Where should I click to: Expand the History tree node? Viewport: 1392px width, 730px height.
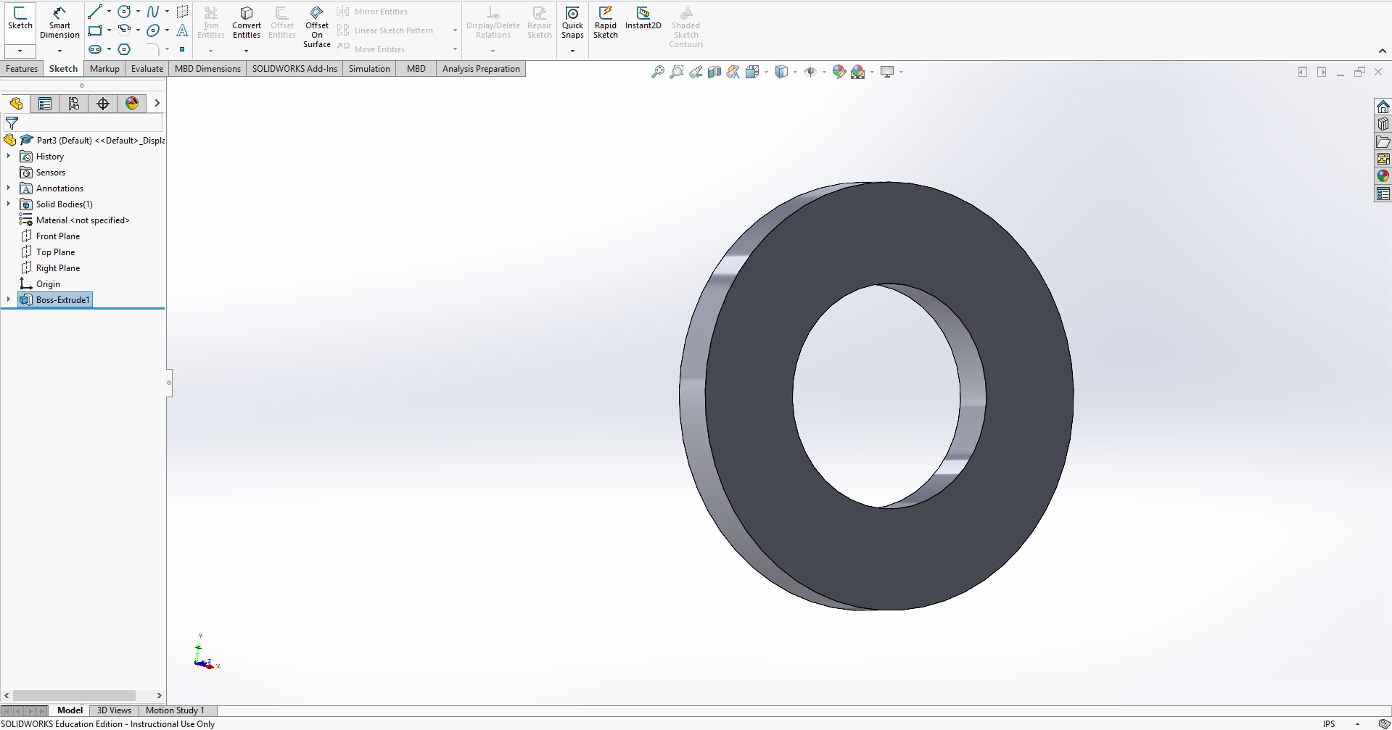(x=9, y=156)
